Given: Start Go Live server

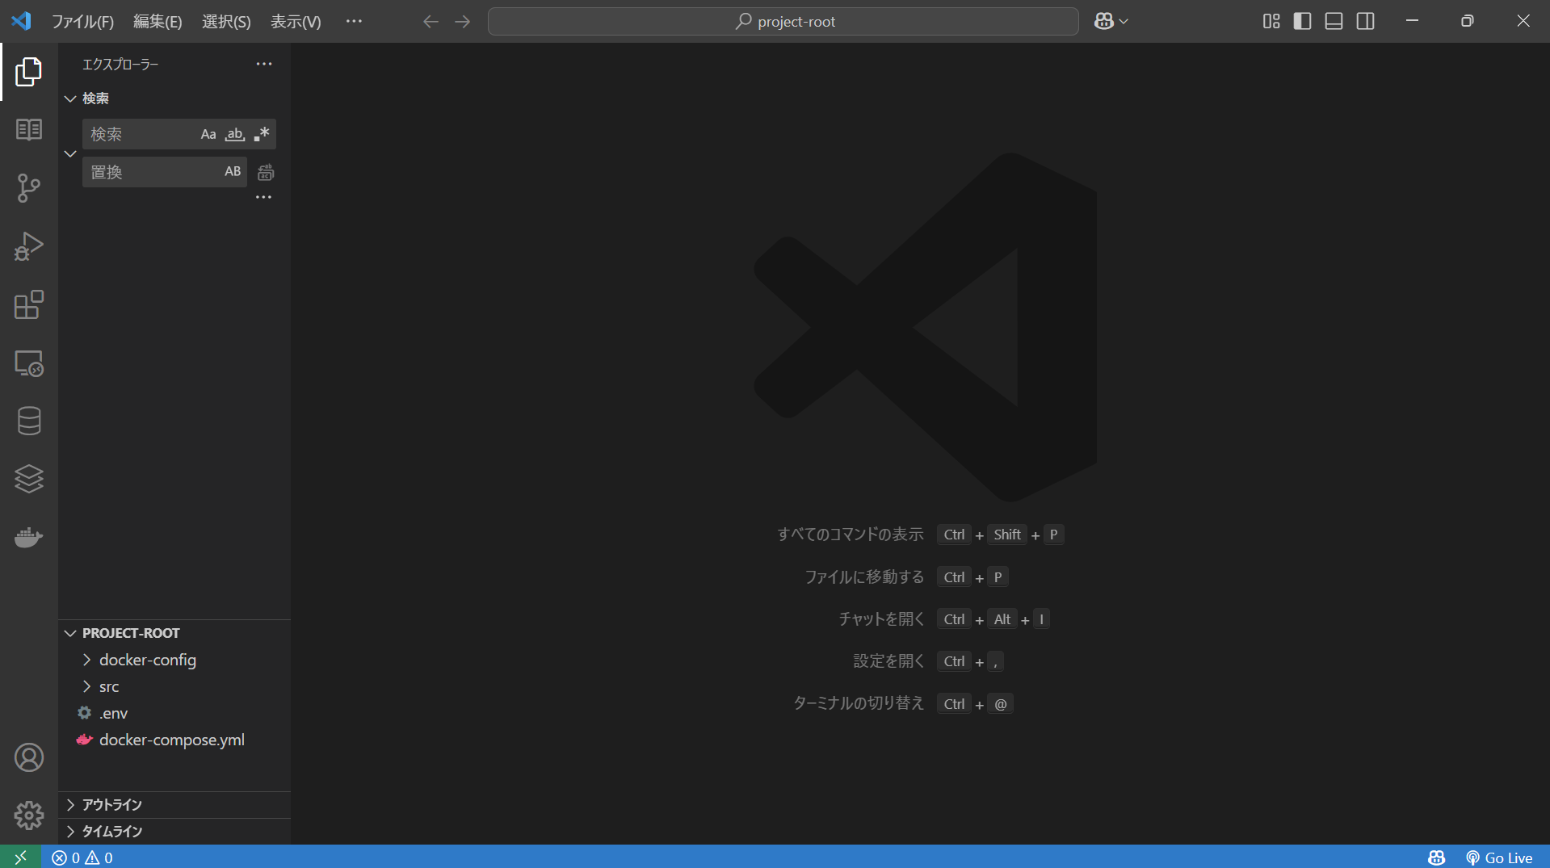Looking at the screenshot, I should [x=1500, y=858].
